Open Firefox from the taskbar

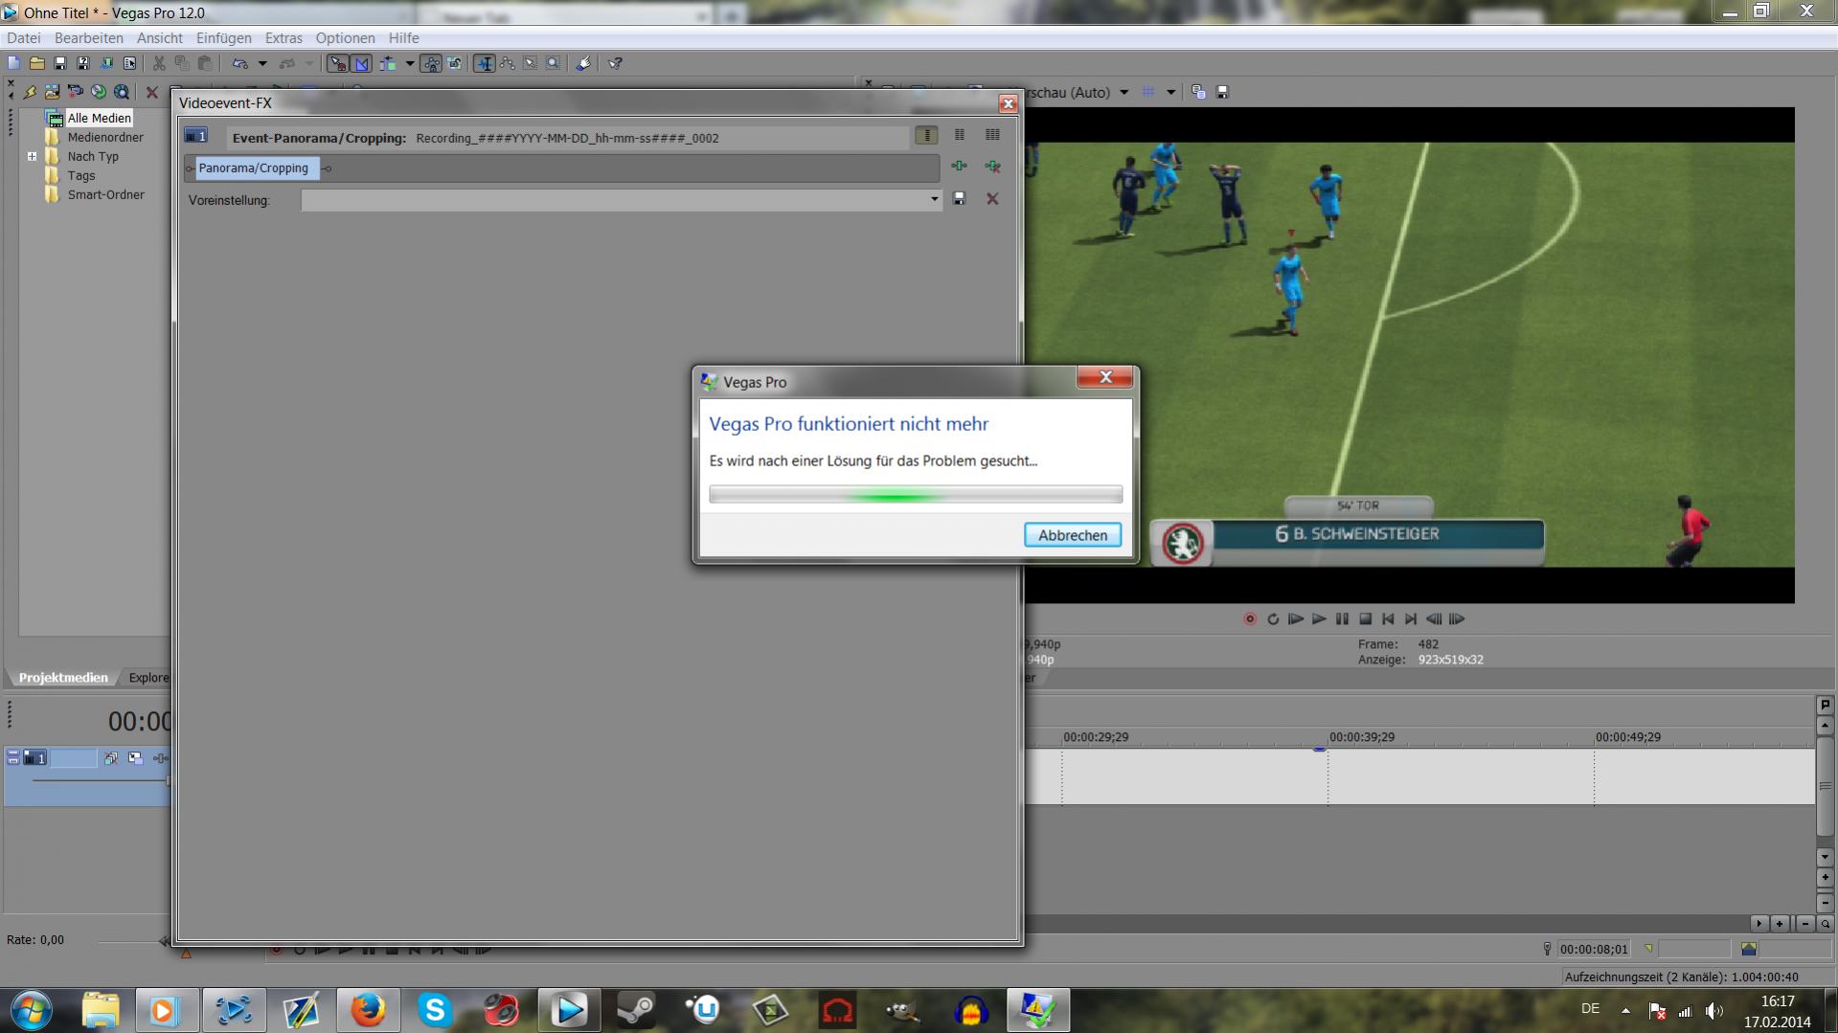point(368,1010)
